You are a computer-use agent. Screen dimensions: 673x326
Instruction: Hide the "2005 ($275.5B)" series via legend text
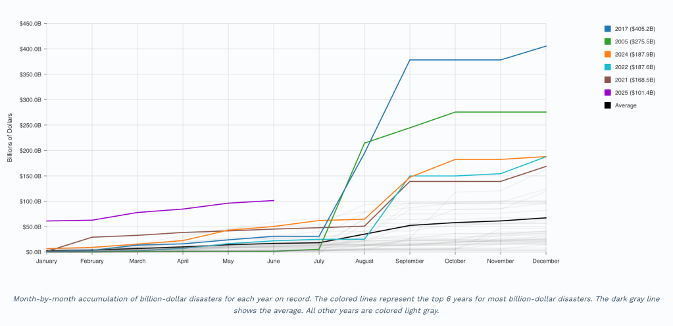635,41
